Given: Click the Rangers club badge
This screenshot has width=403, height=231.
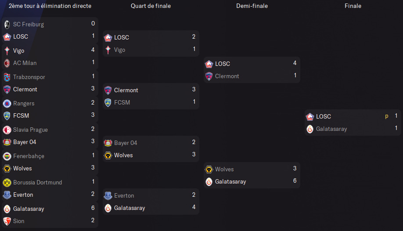Looking at the screenshot, I should coord(7,103).
